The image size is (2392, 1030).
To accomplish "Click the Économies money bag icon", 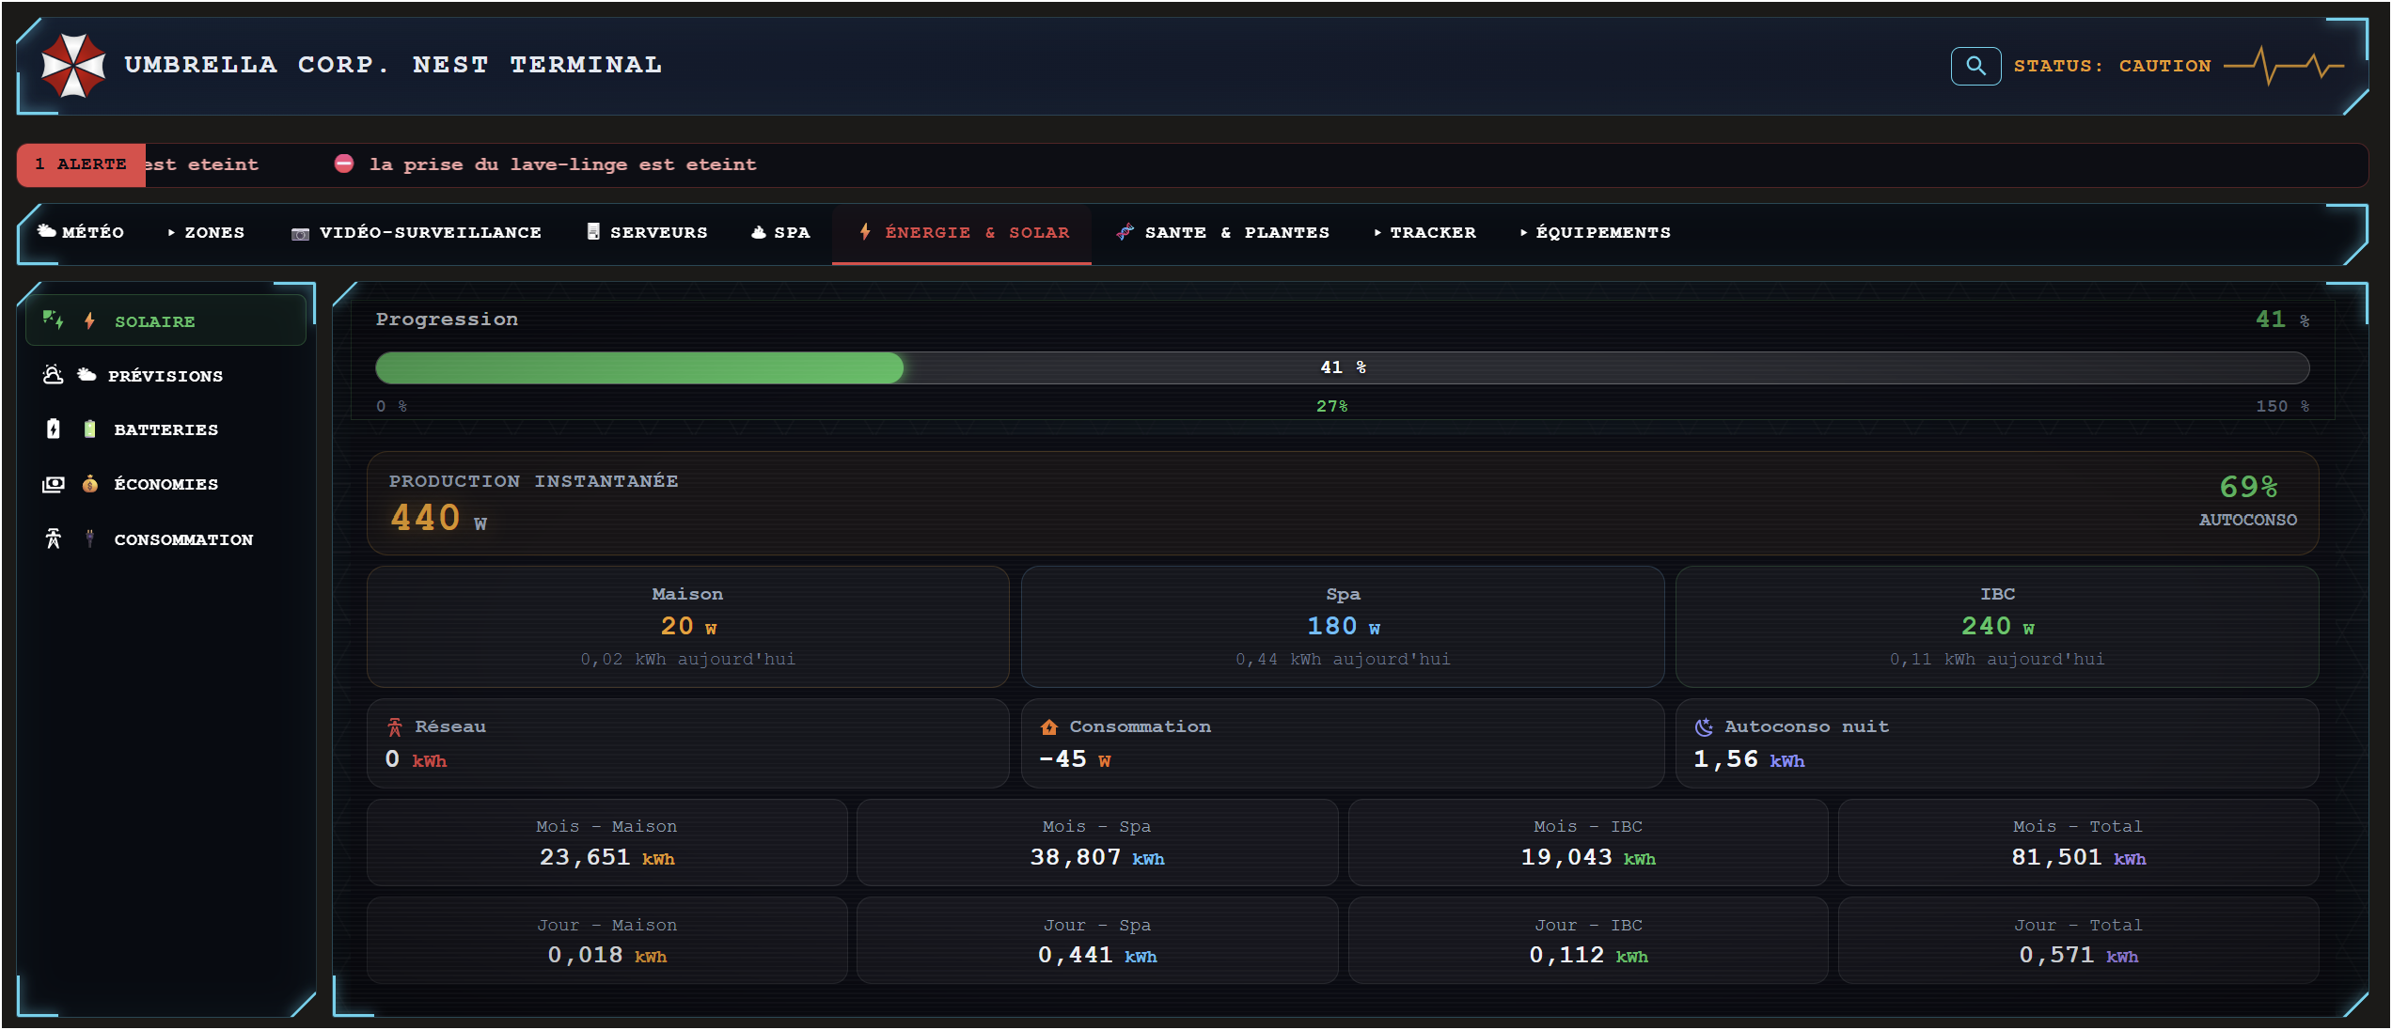I will (x=89, y=483).
